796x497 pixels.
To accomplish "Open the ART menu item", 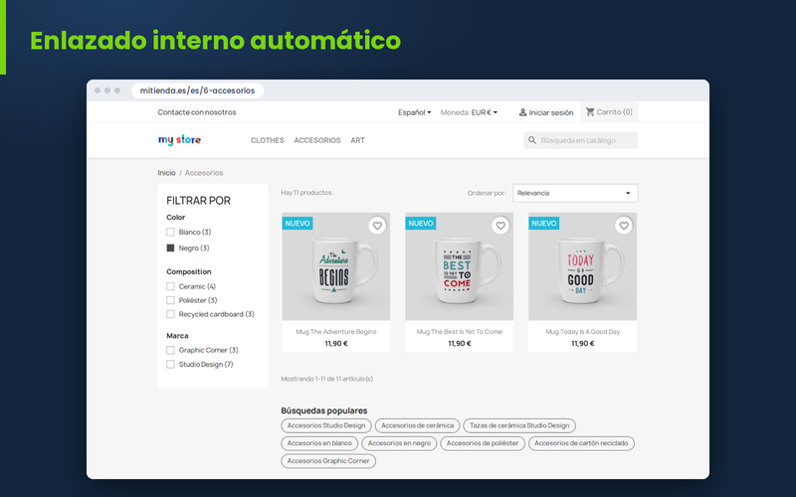I will pos(357,140).
